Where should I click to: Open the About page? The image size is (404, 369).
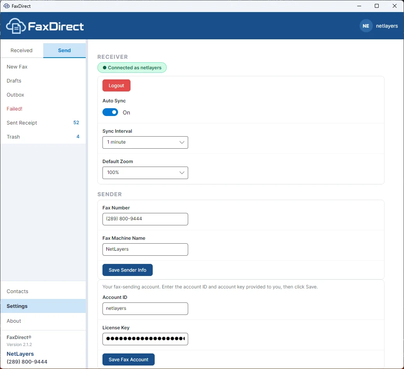(43, 321)
